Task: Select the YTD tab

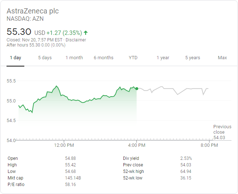Action: [133, 58]
